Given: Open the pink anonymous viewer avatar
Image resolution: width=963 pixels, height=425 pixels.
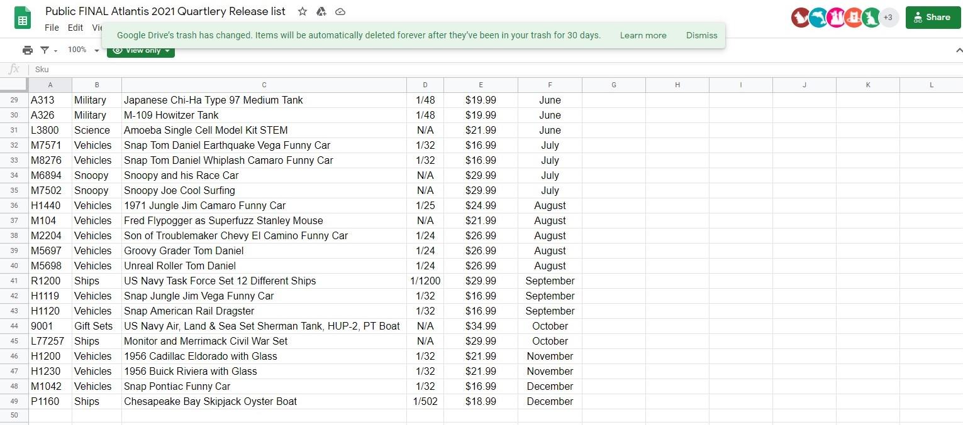Looking at the screenshot, I should tap(836, 18).
